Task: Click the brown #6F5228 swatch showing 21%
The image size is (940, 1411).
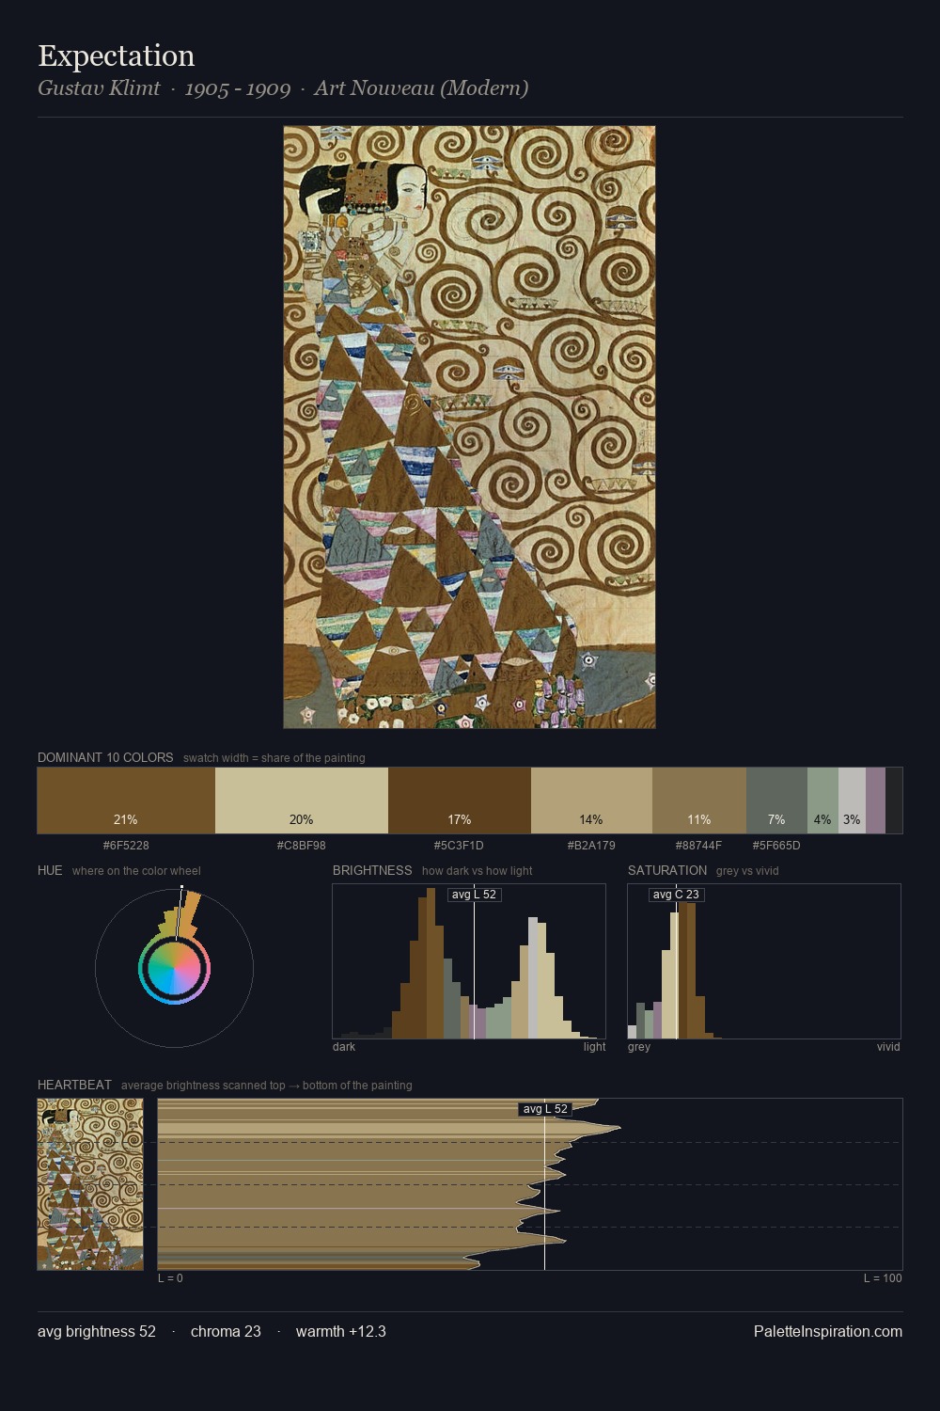Action: pos(126,801)
